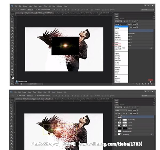The width and height of the screenshot is (160, 150).
Task: Open Essentials workspace dropdown in upper window
Action: coord(148,10)
